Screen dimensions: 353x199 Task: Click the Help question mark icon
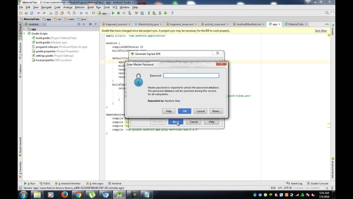(x=172, y=13)
